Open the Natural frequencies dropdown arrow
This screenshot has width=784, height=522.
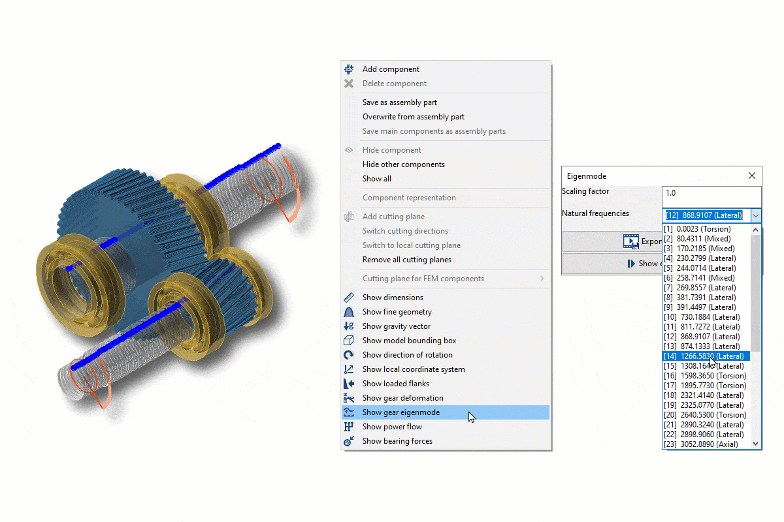click(x=756, y=215)
